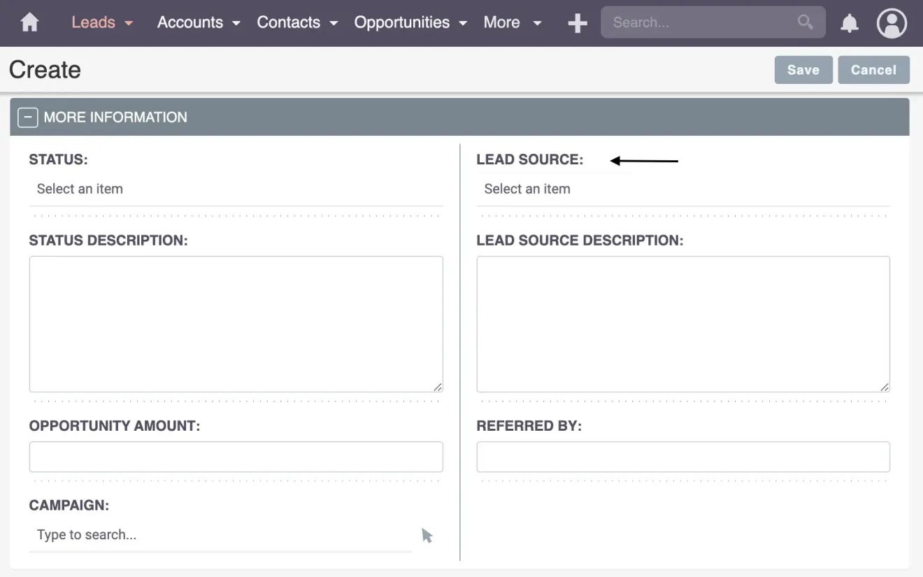The width and height of the screenshot is (923, 577).
Task: Open the quick create plus icon
Action: click(x=578, y=22)
